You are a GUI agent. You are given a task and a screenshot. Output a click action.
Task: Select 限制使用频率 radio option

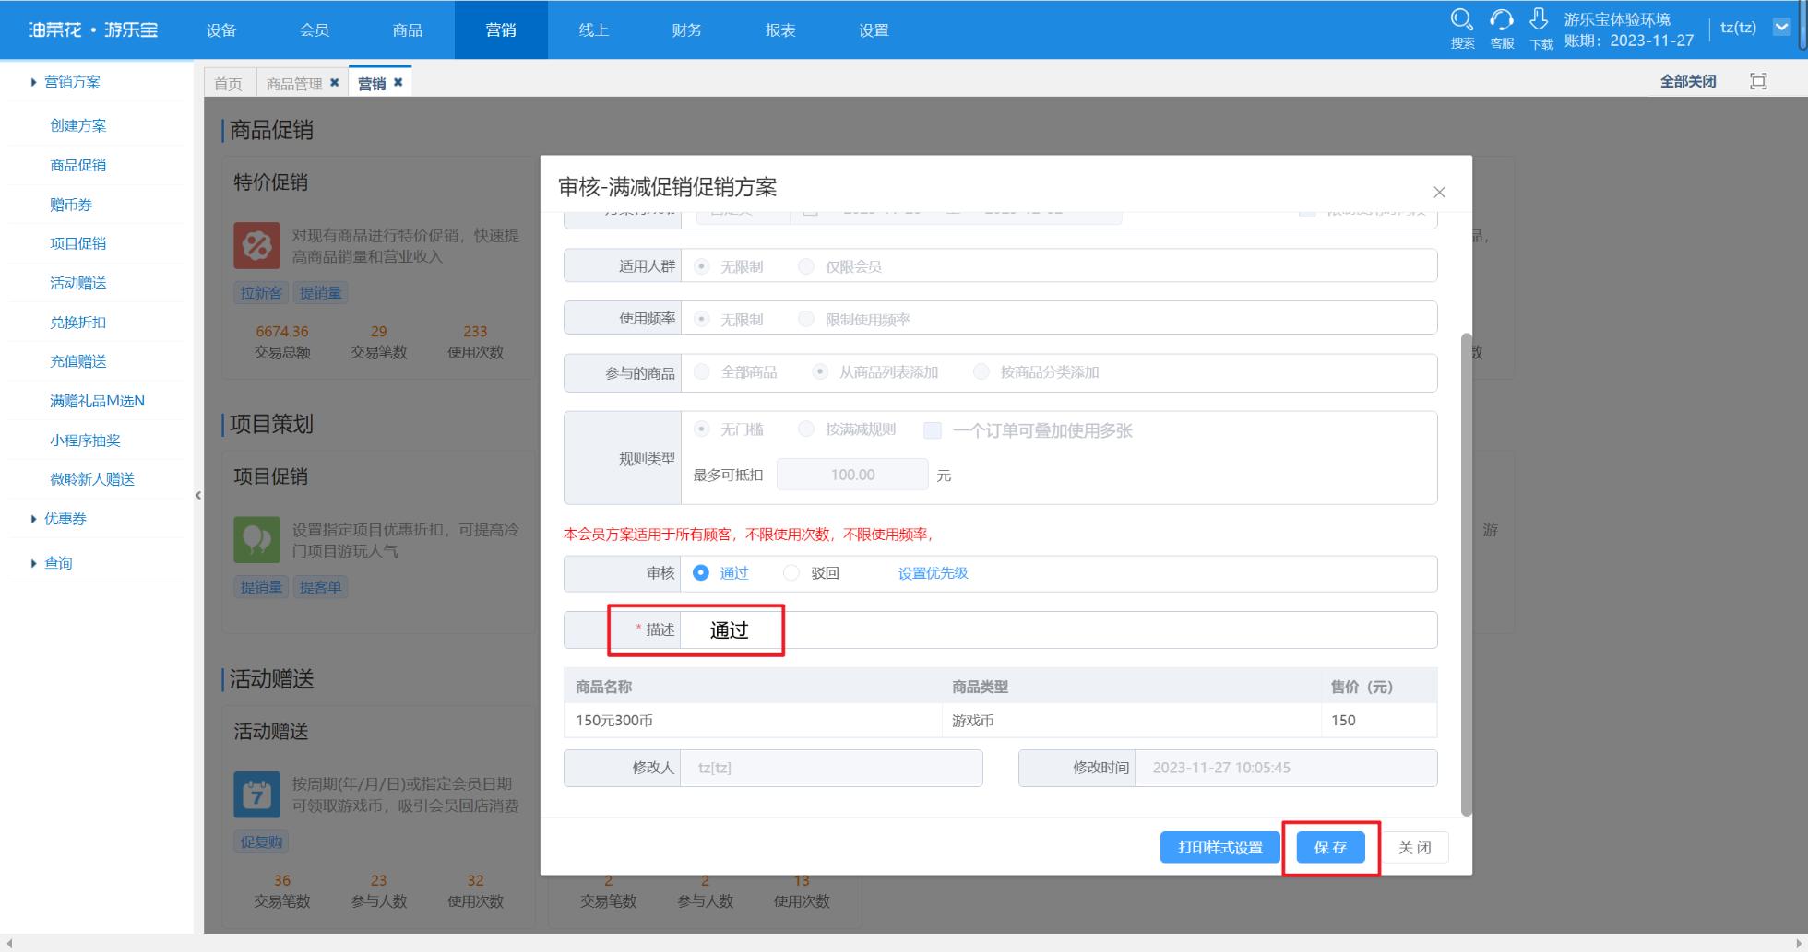pyautogui.click(x=806, y=319)
